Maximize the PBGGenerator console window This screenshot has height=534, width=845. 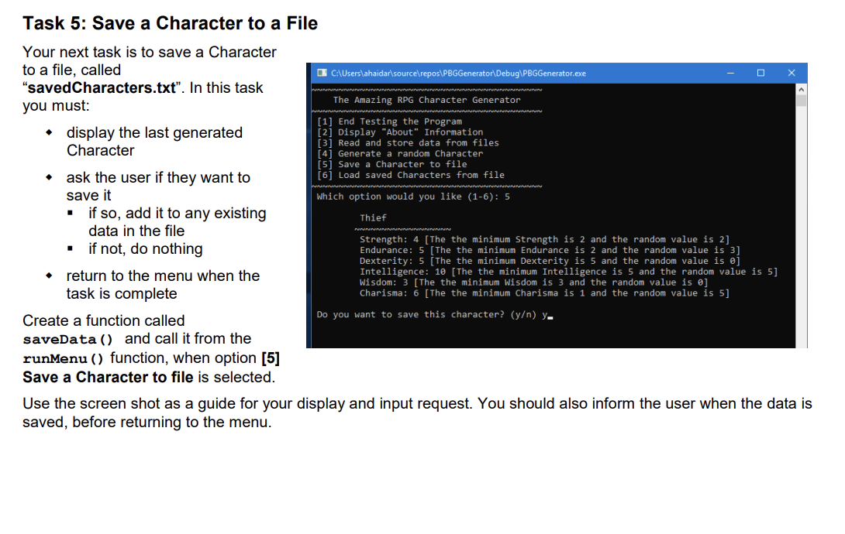(x=760, y=74)
